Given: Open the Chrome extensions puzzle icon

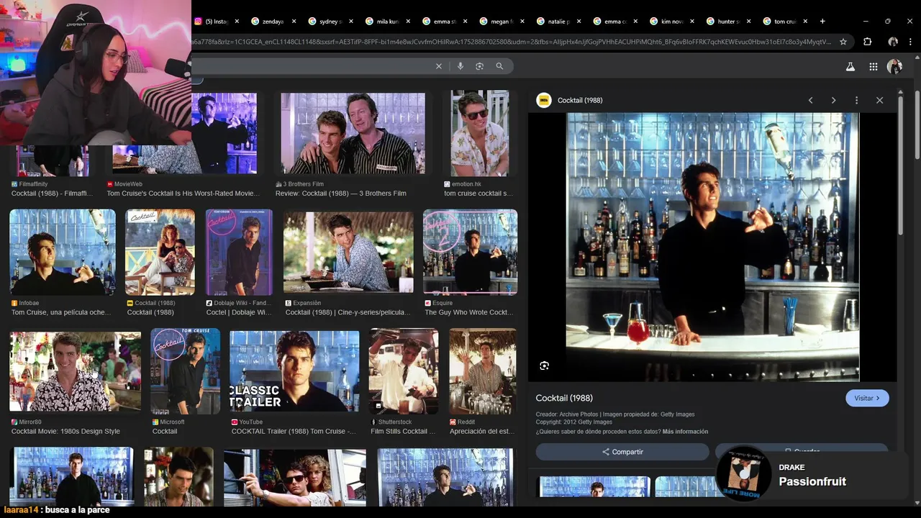Looking at the screenshot, I should pyautogui.click(x=867, y=42).
